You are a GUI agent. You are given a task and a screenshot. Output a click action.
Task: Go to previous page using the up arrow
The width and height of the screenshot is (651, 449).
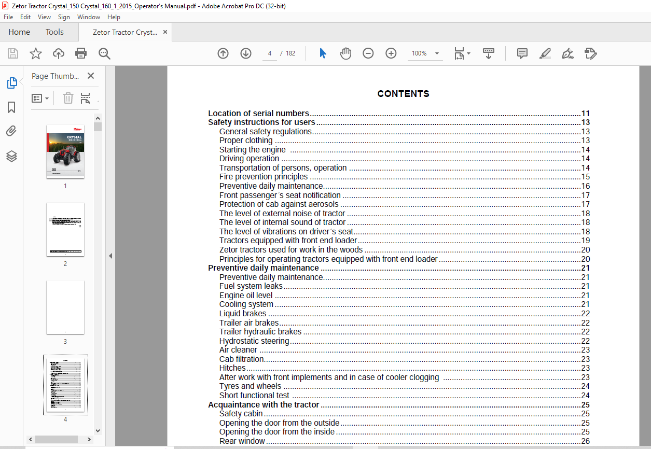coord(223,53)
